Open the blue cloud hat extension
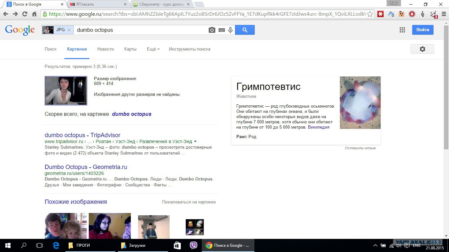The image size is (449, 252). [391, 14]
